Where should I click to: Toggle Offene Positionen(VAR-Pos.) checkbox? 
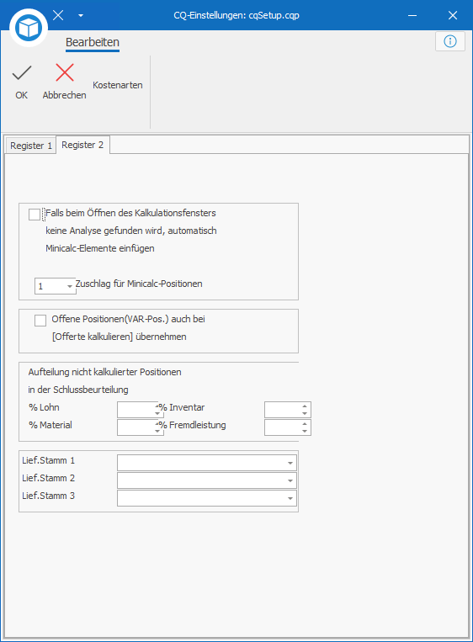40,321
